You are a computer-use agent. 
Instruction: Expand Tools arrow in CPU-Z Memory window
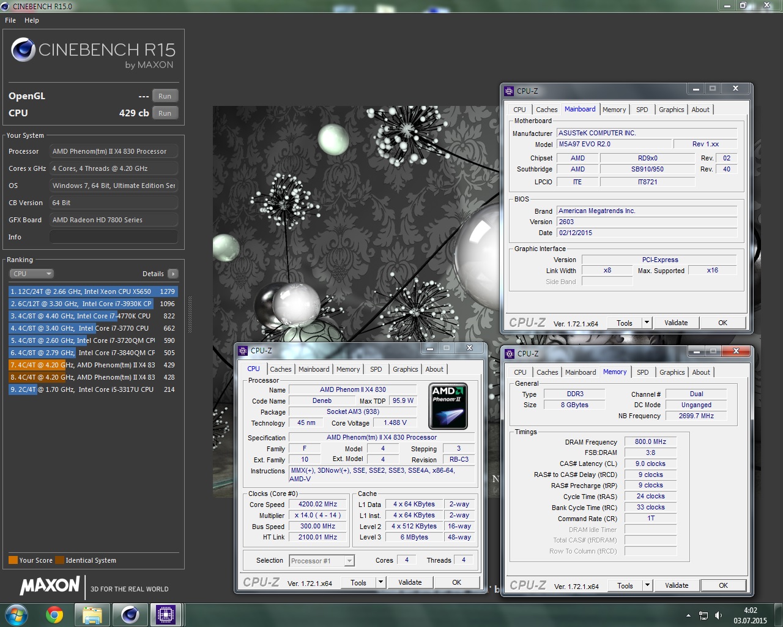coord(647,585)
